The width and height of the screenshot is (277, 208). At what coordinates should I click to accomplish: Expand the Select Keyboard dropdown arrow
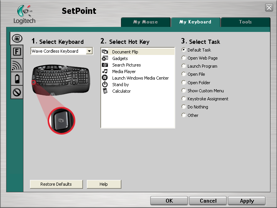tap(90, 51)
